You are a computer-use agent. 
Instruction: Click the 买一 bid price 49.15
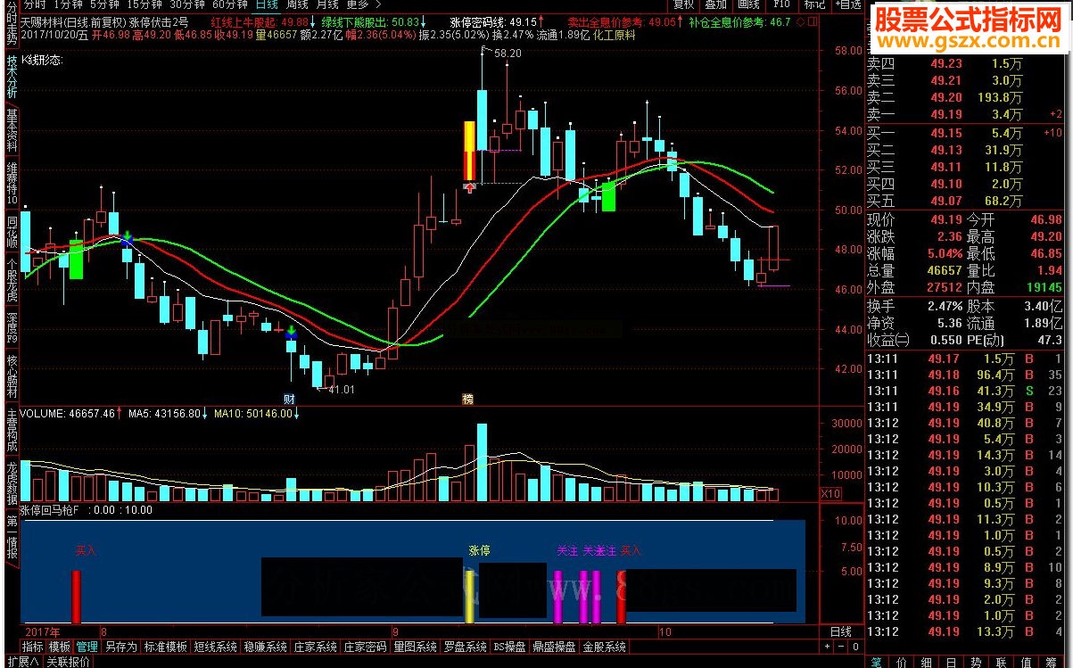[946, 133]
